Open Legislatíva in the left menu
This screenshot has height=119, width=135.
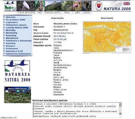(x=12, y=22)
